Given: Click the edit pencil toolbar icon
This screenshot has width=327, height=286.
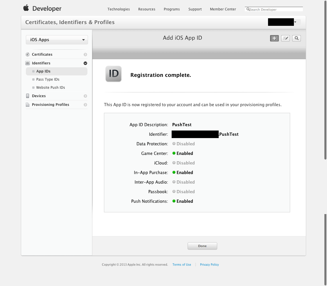Looking at the screenshot, I should pyautogui.click(x=285, y=38).
